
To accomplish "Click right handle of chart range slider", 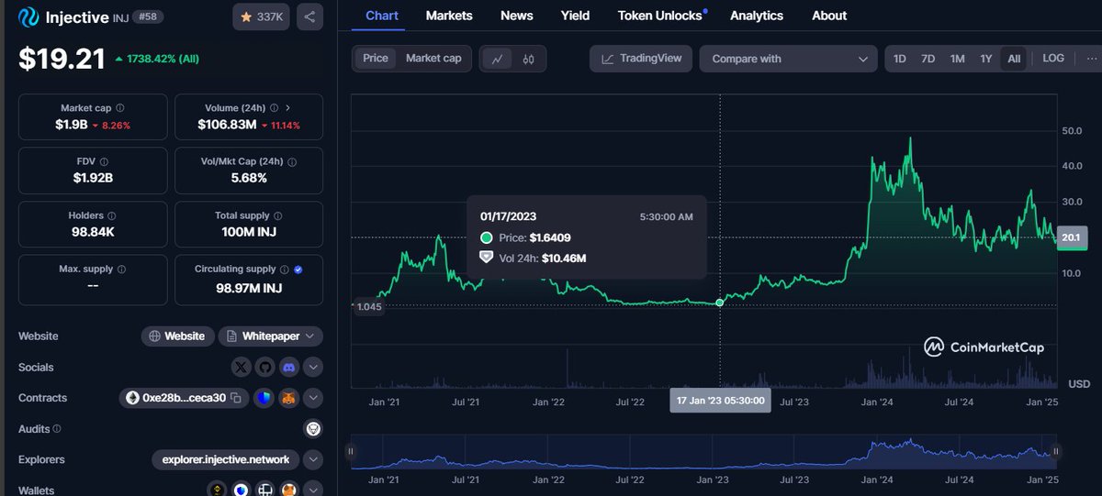I will click(1056, 451).
